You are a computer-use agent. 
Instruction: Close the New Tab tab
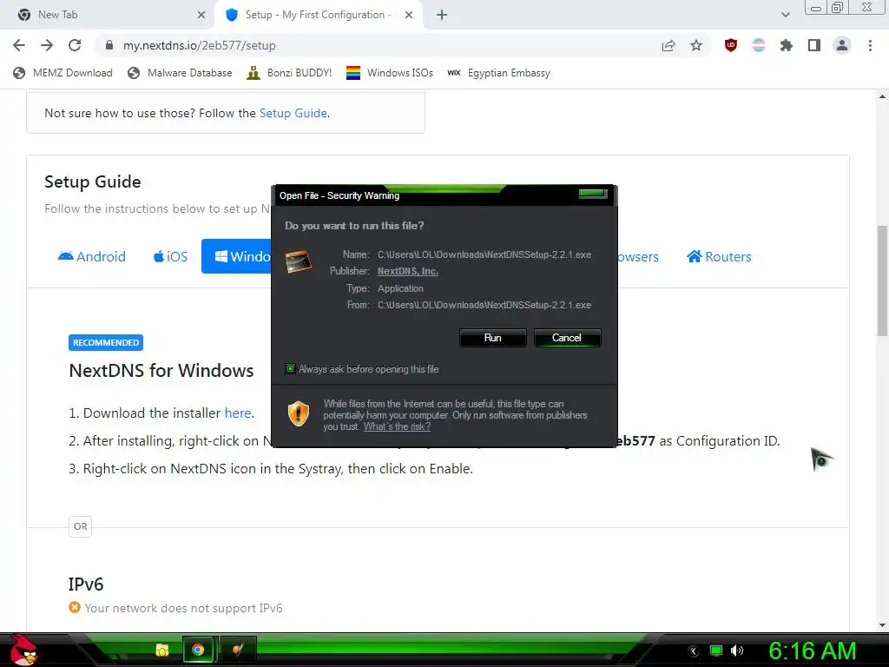[x=201, y=15]
